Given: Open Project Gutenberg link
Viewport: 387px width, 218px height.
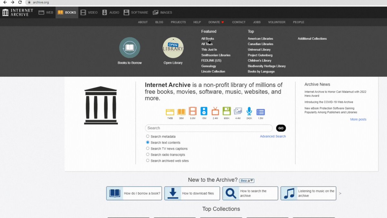Looking at the screenshot, I should [x=260, y=55].
